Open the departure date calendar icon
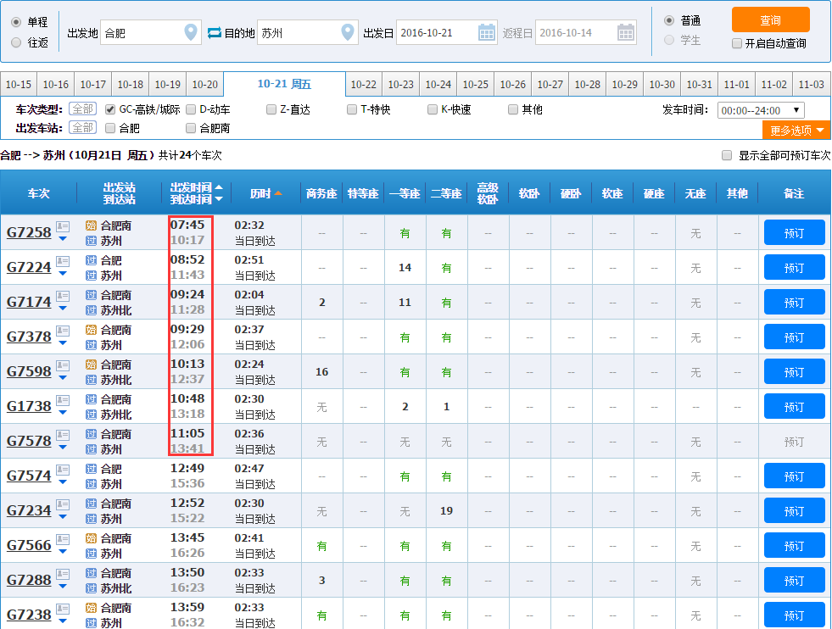The width and height of the screenshot is (832, 629). pyautogui.click(x=487, y=32)
